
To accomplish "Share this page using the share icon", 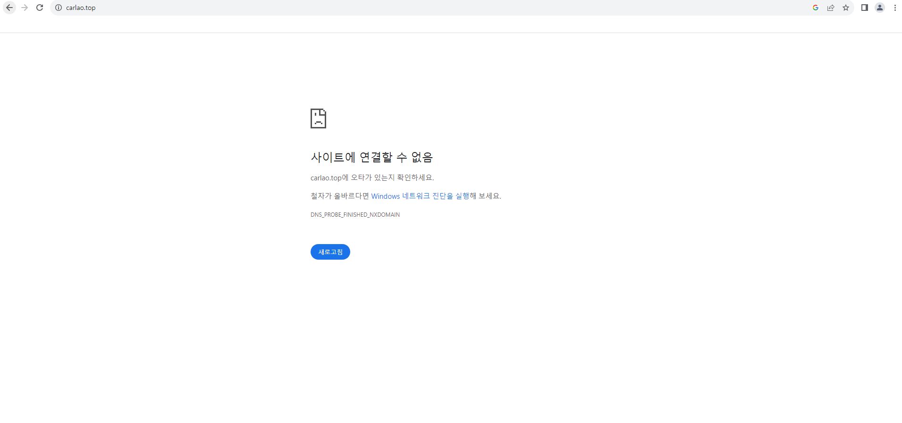I will pyautogui.click(x=831, y=8).
